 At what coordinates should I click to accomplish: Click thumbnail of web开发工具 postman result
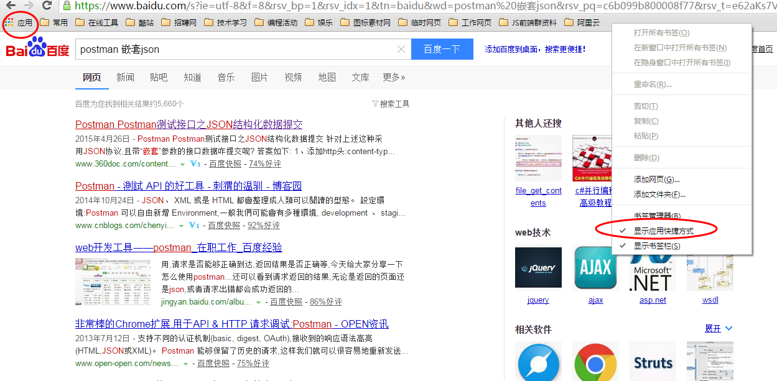(x=113, y=283)
